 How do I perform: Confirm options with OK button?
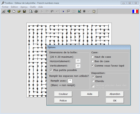coord(115,101)
